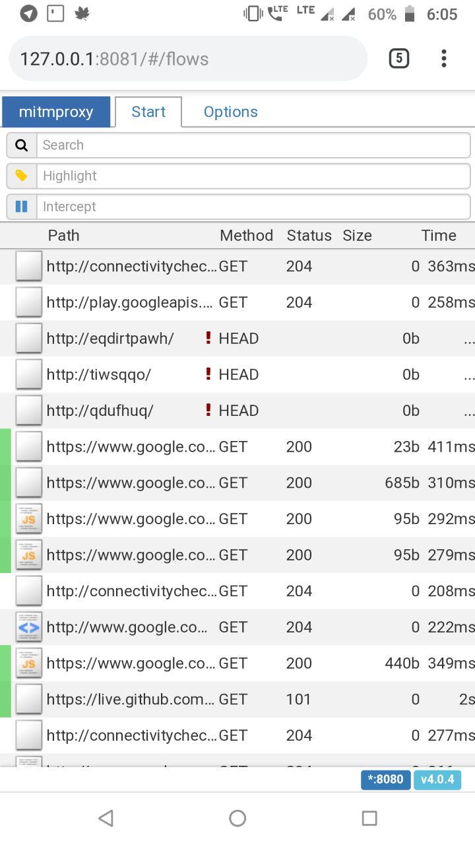Select the live.github.com flow row
This screenshot has width=475, height=845.
(x=131, y=699)
